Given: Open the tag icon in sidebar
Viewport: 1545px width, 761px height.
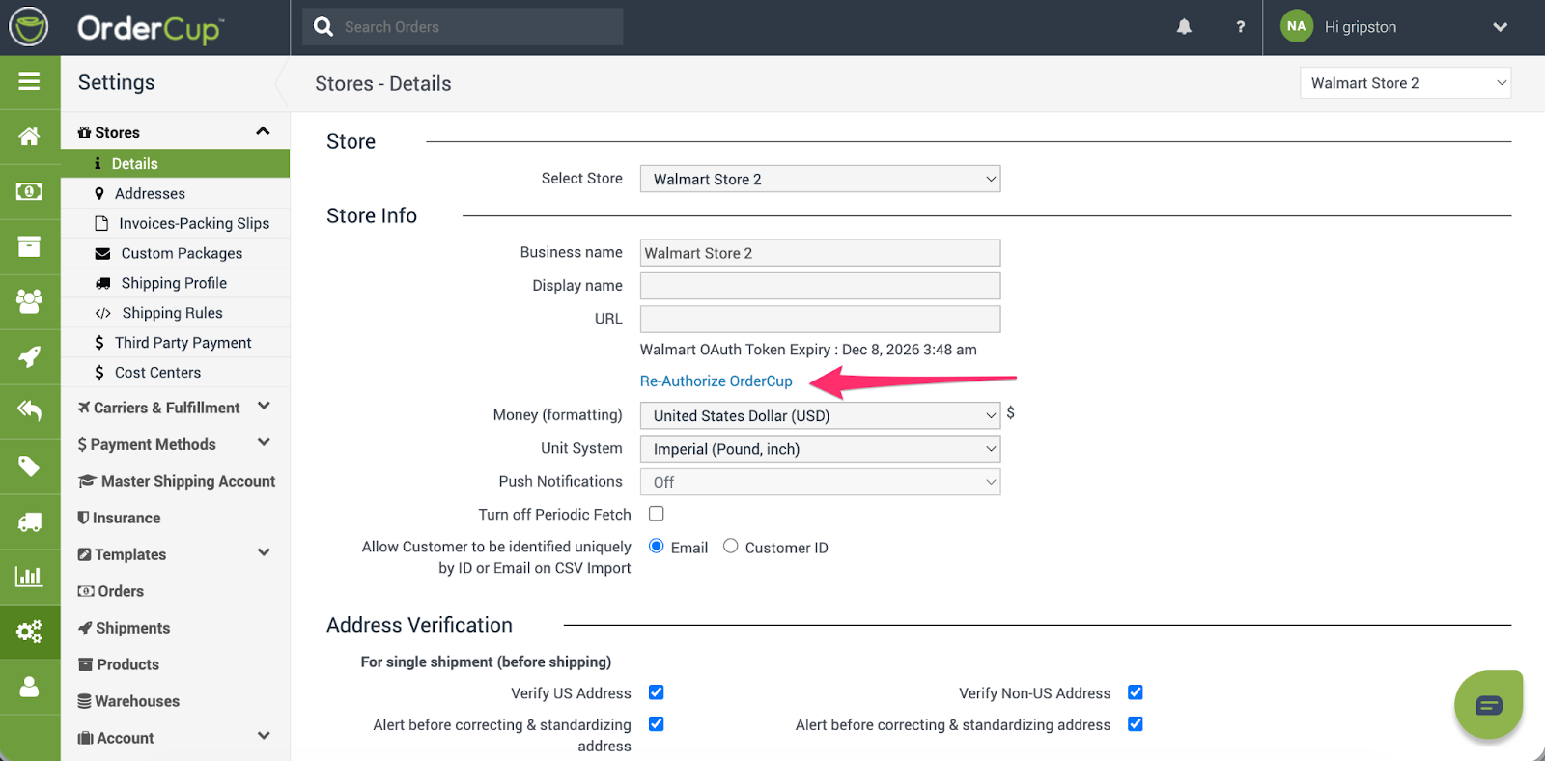Looking at the screenshot, I should pyautogui.click(x=29, y=466).
